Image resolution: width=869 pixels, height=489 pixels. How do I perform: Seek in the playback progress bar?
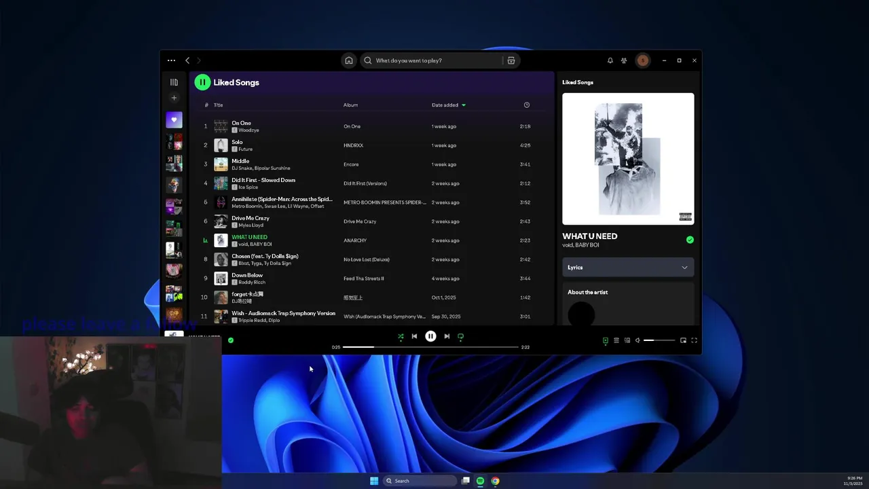(x=430, y=347)
